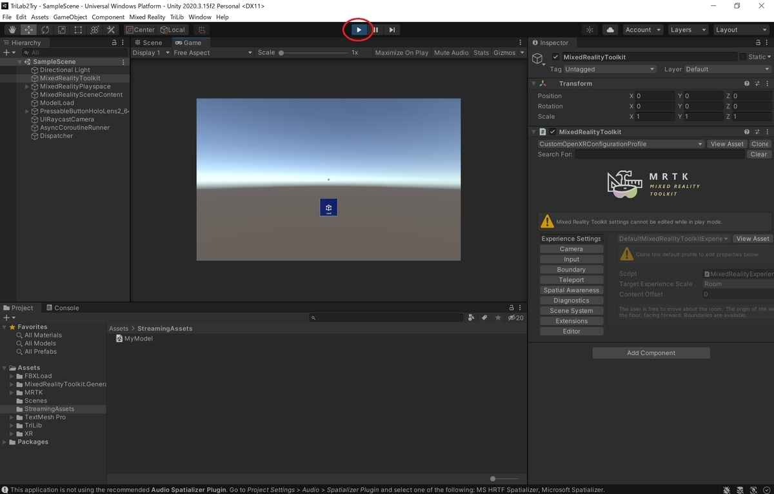Screen dimensions: 774x494
Task: Open Hierarchy panel options menu
Action: tap(124, 43)
